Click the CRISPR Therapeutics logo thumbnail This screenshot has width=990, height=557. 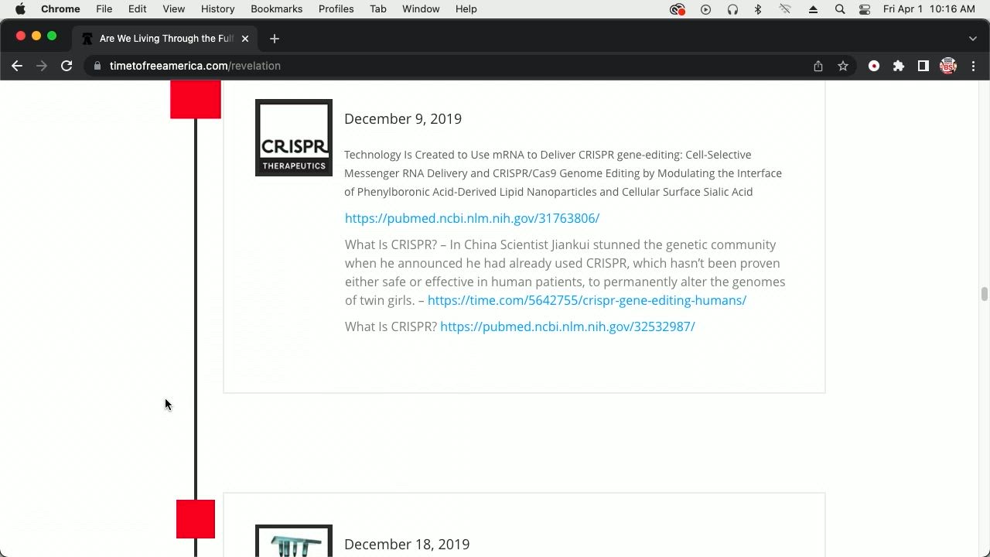294,138
